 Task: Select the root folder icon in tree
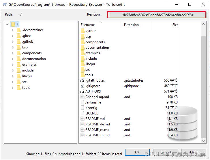[x=13, y=24]
